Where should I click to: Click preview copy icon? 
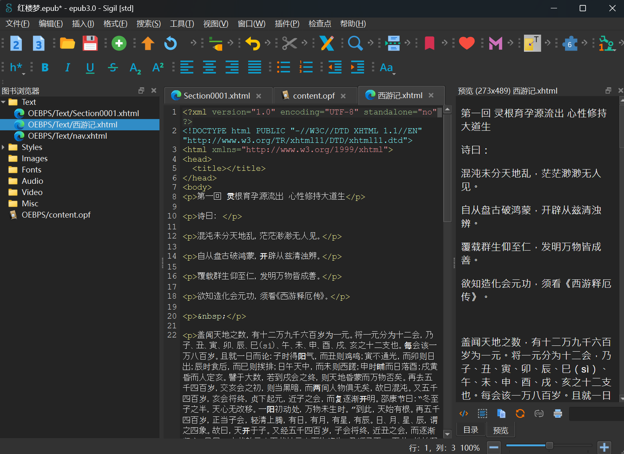(x=501, y=413)
